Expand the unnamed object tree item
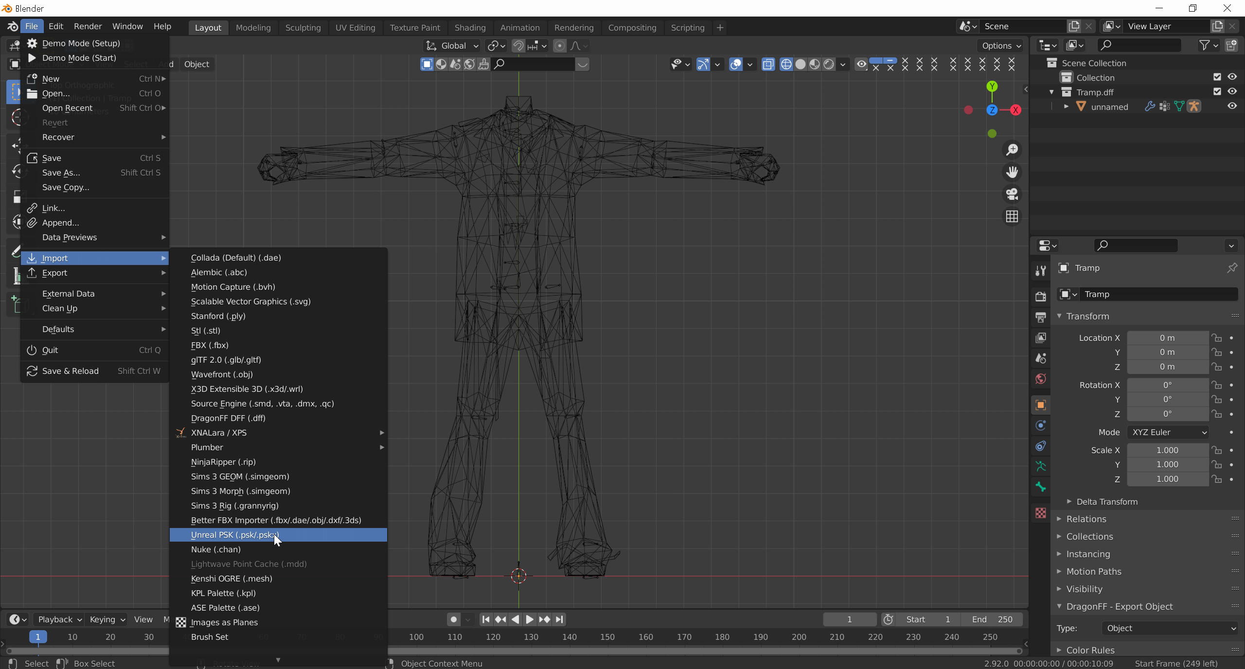Image resolution: width=1245 pixels, height=669 pixels. point(1066,106)
